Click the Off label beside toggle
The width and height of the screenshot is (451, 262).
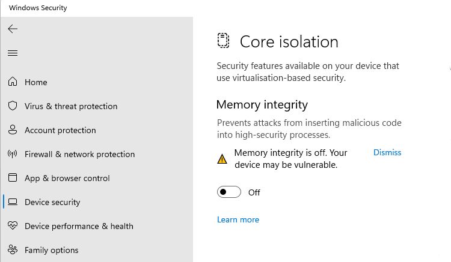point(254,192)
